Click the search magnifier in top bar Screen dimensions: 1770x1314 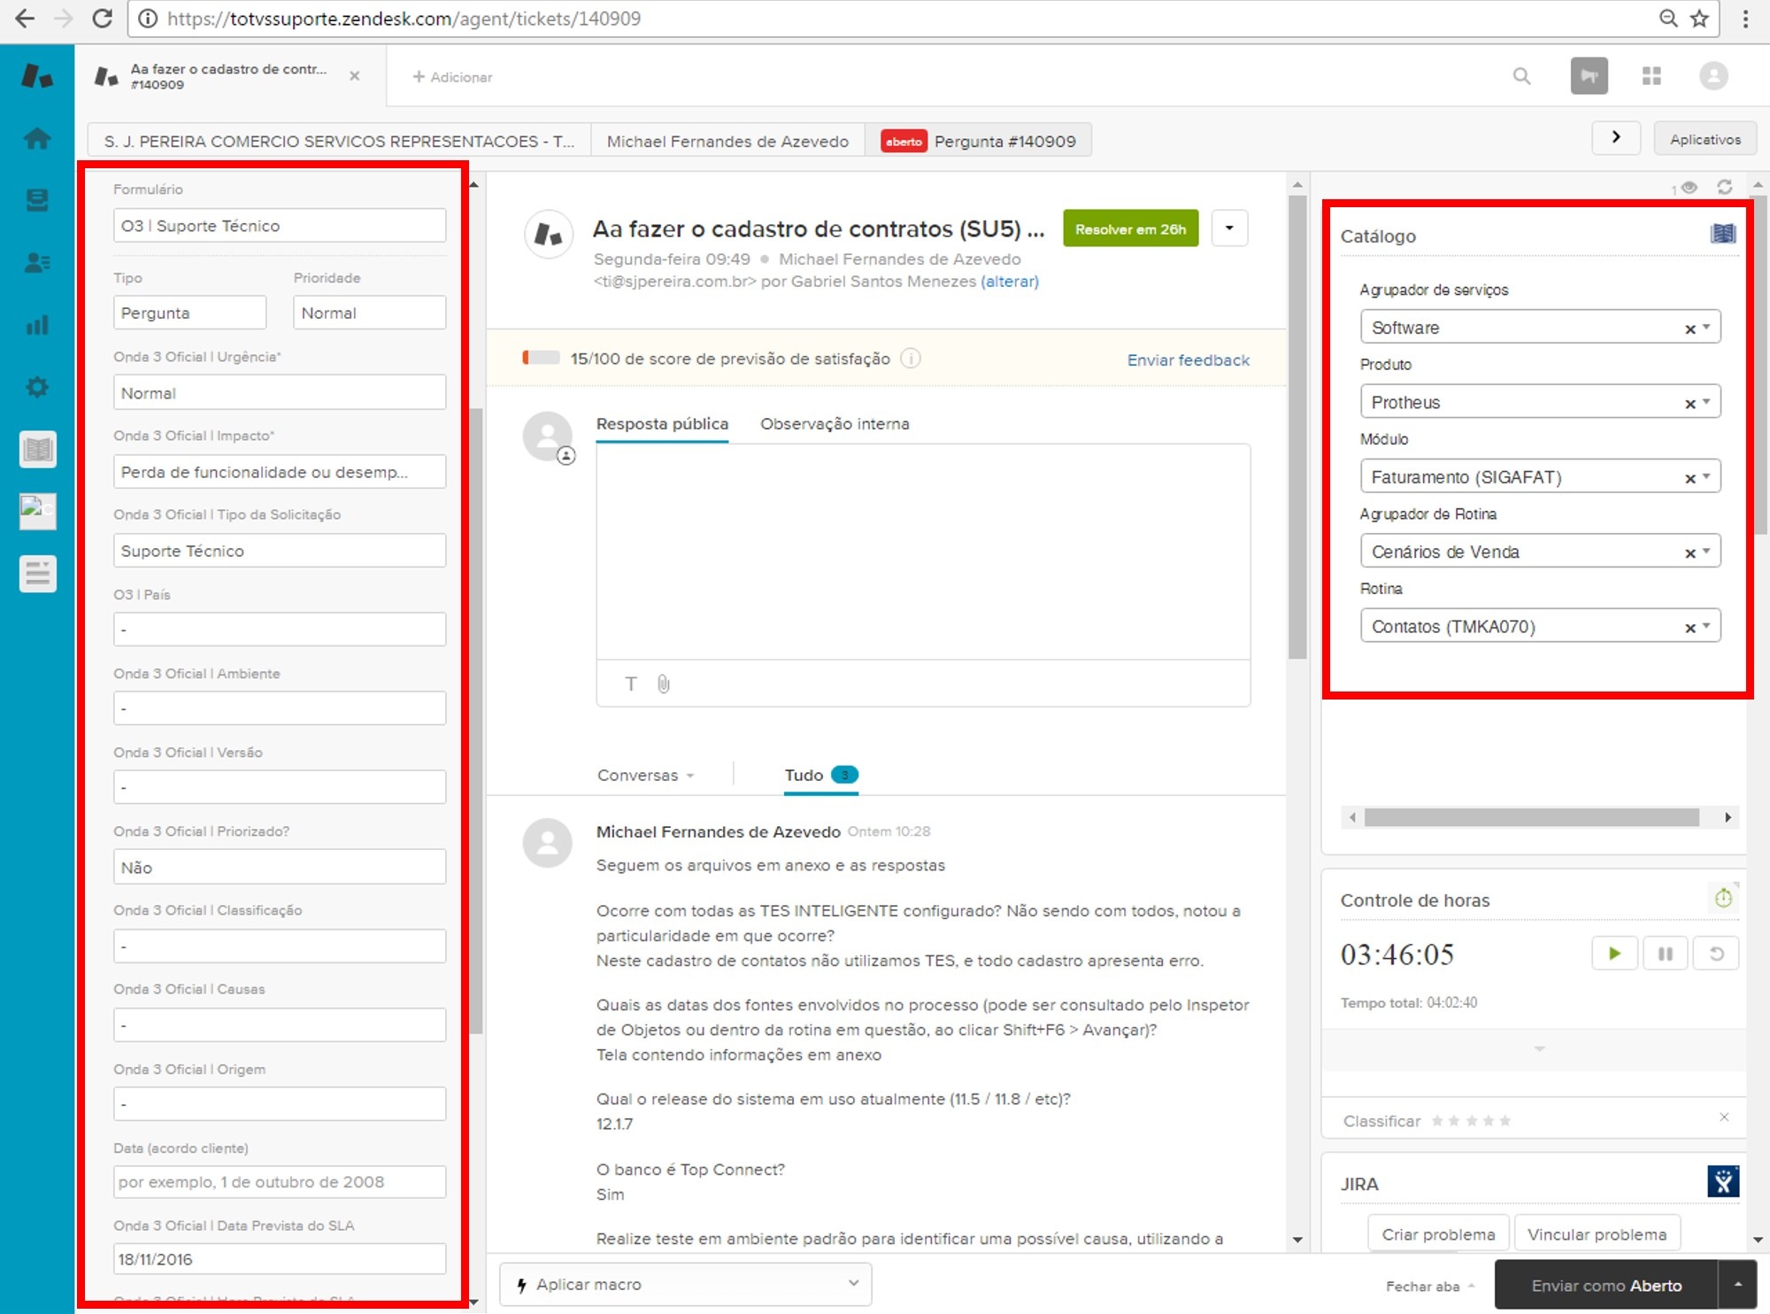click(1521, 76)
